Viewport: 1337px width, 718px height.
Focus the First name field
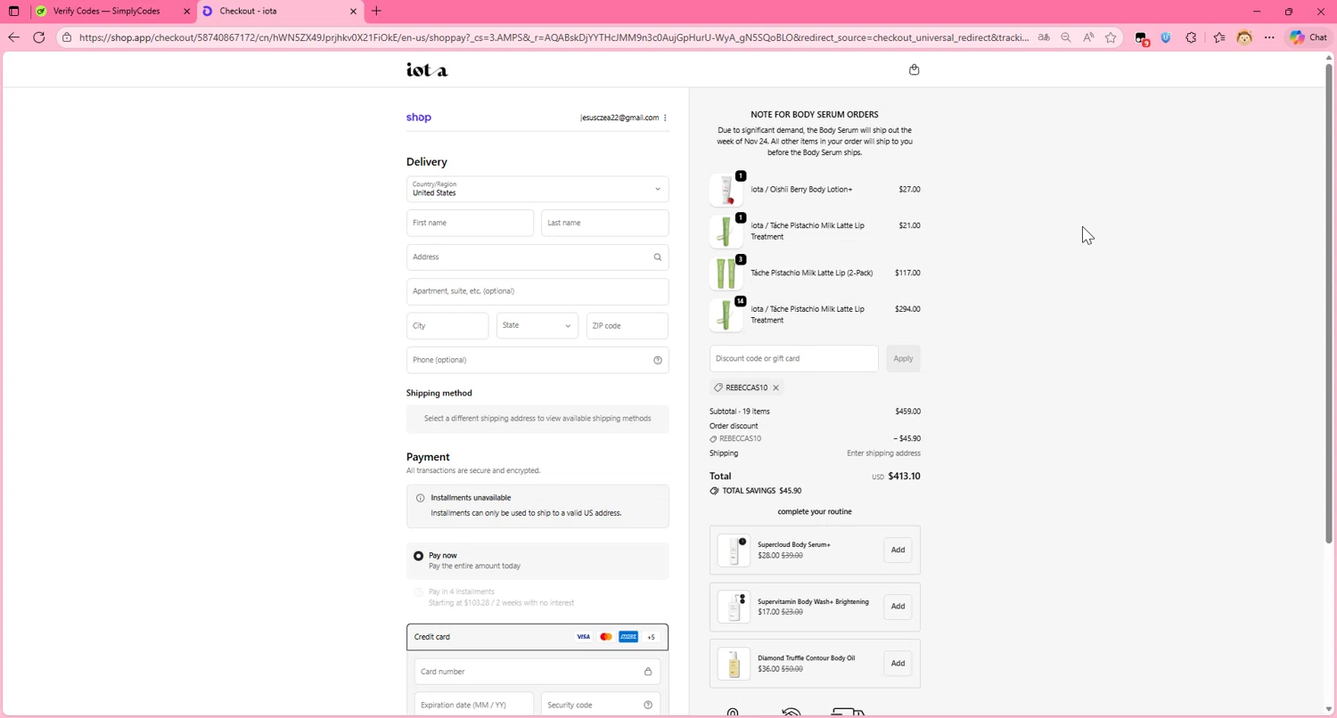(x=470, y=223)
